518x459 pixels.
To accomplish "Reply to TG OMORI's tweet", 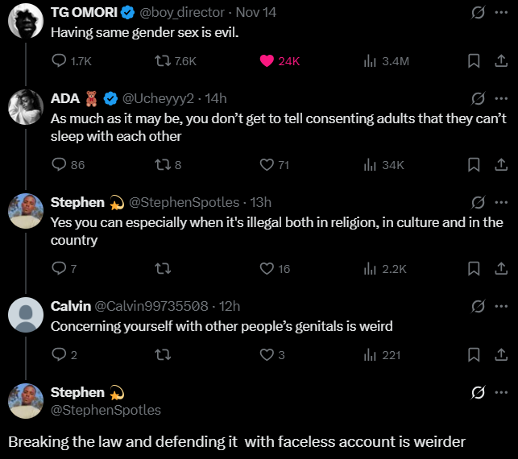I will [x=59, y=61].
